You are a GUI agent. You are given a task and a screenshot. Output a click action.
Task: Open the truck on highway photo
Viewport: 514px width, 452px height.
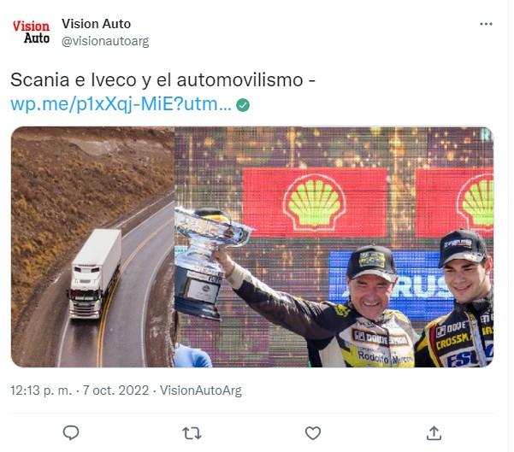click(x=92, y=247)
